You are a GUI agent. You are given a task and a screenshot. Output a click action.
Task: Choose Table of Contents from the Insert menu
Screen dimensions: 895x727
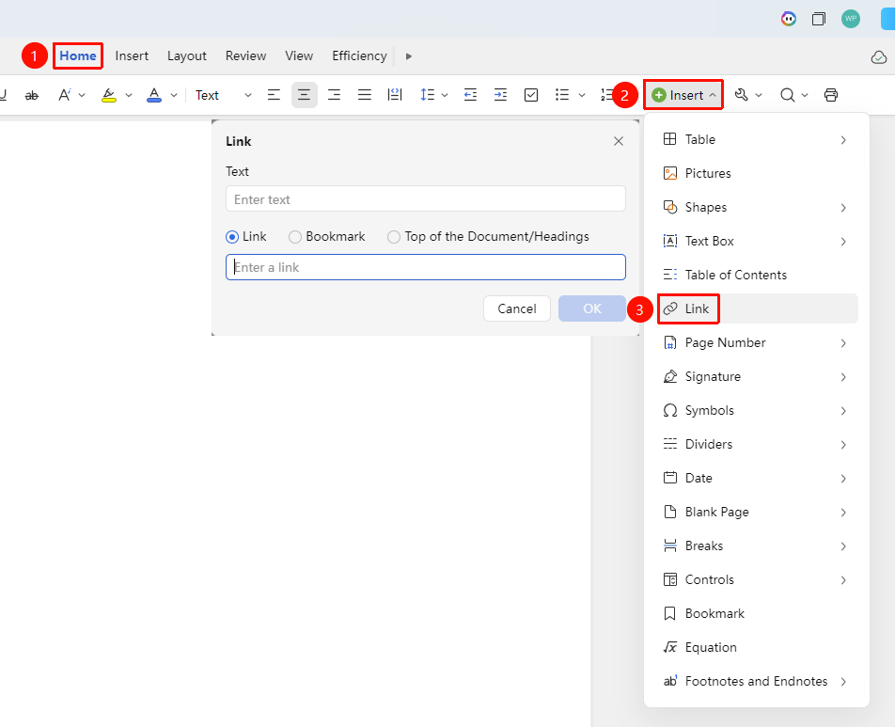(x=757, y=275)
